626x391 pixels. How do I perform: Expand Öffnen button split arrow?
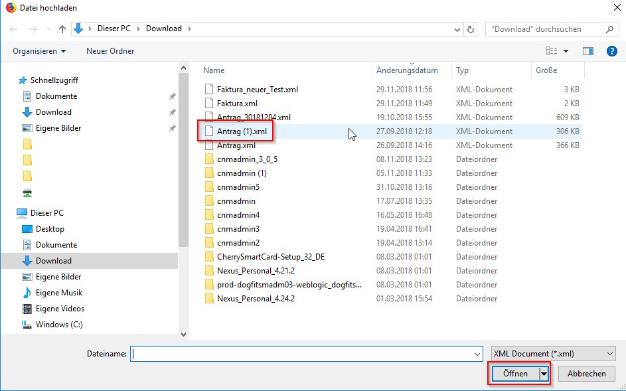pos(544,374)
